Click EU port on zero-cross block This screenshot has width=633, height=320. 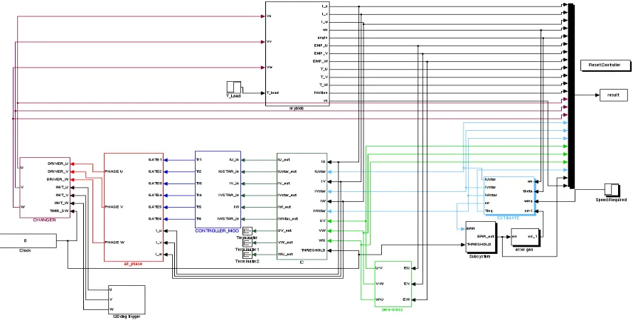tap(407, 268)
